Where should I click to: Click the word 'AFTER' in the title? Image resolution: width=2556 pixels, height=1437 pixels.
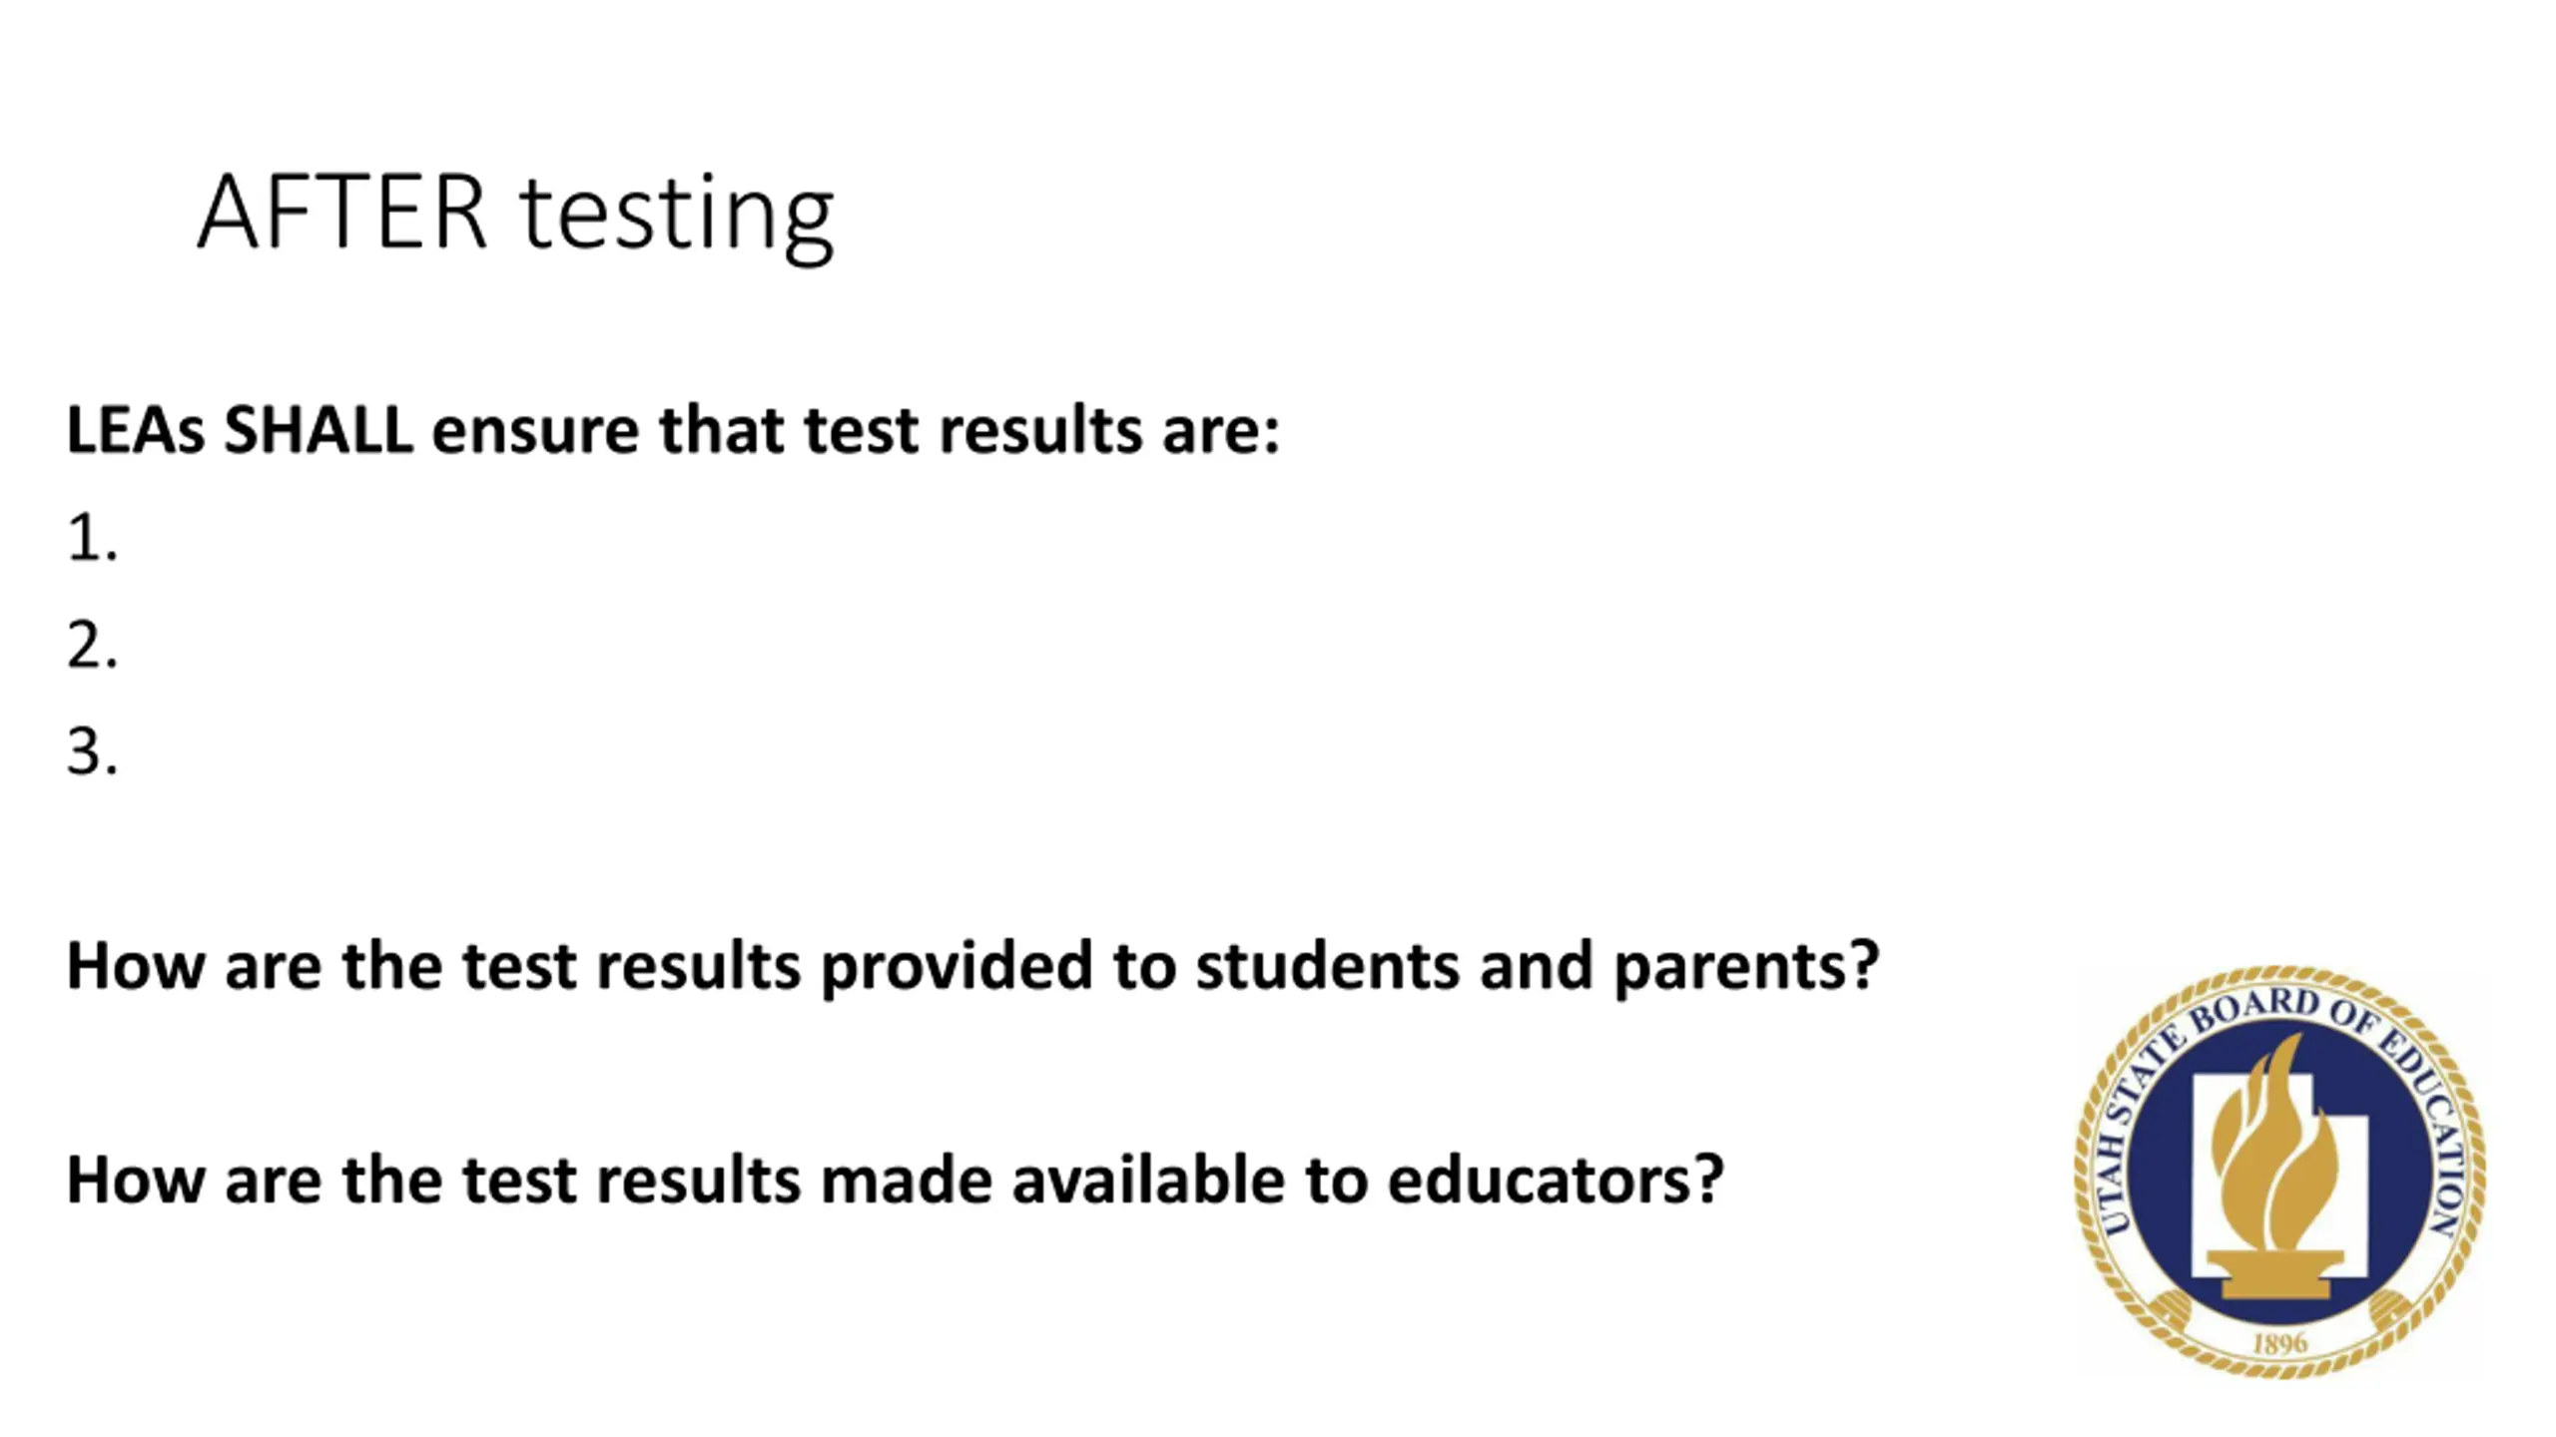[x=342, y=212]
